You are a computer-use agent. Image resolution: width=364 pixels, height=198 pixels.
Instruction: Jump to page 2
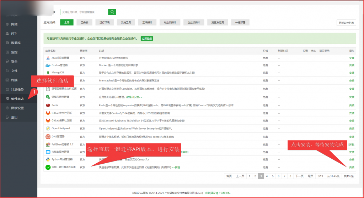coord(255,176)
